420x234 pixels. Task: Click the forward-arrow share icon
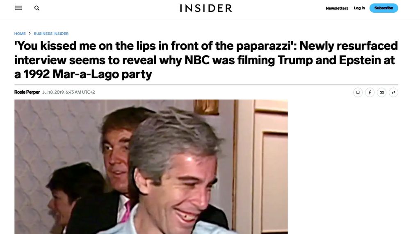[x=393, y=92]
